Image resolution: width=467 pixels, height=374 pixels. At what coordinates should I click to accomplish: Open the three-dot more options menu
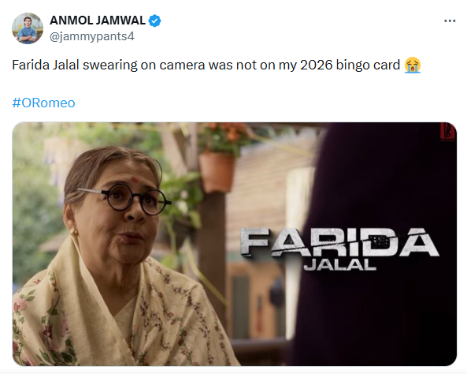pos(450,21)
